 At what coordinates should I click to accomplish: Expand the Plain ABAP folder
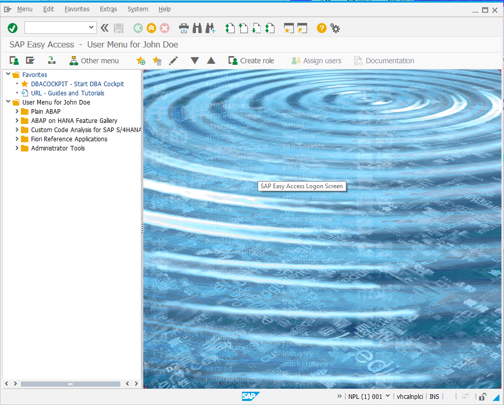[x=17, y=111]
